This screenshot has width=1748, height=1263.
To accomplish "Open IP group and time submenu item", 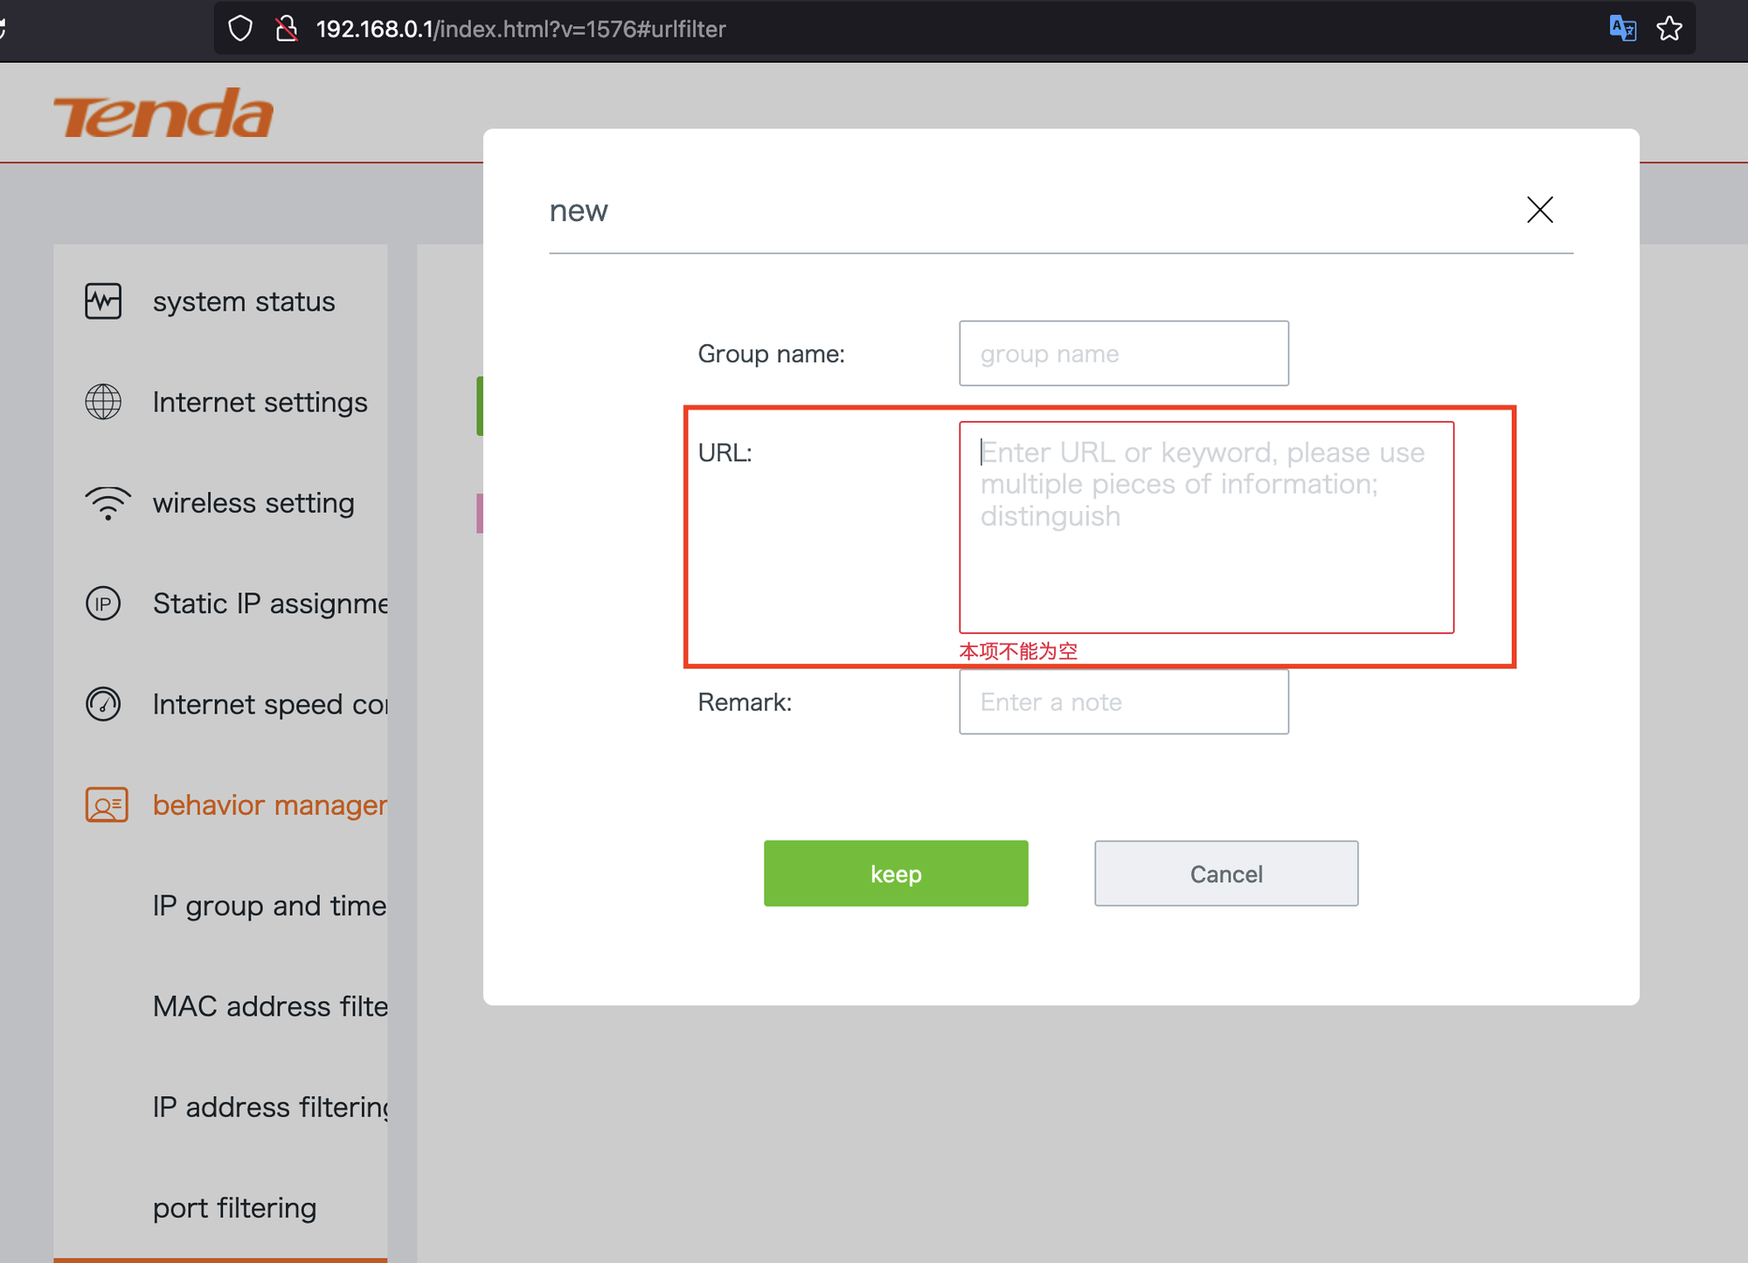I will [x=269, y=906].
